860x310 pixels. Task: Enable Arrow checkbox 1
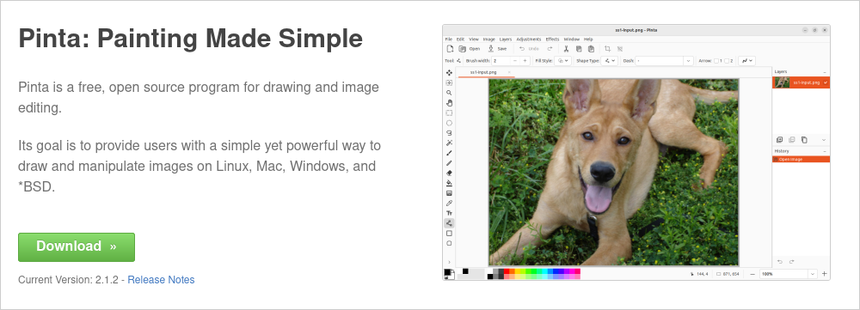[x=717, y=61]
